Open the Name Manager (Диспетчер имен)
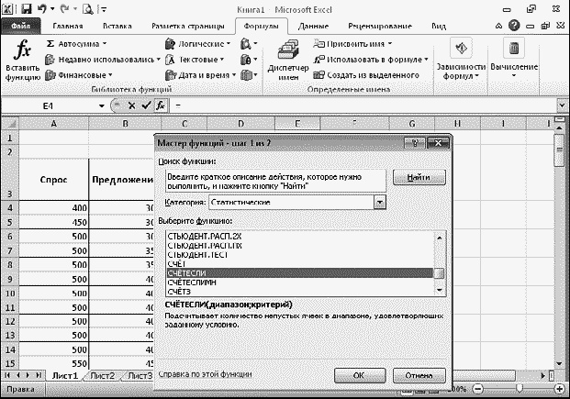 (288, 61)
